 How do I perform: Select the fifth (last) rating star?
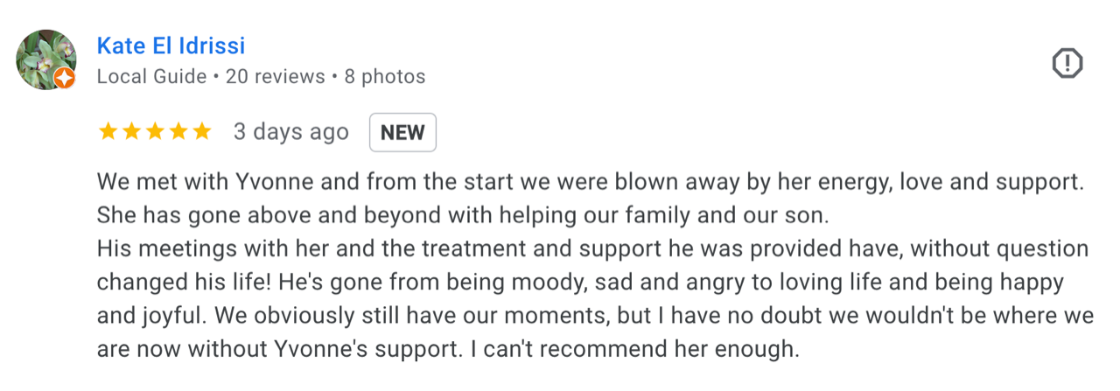point(202,132)
